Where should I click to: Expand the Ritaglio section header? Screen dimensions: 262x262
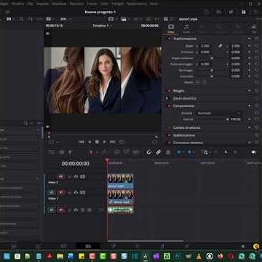(x=178, y=91)
